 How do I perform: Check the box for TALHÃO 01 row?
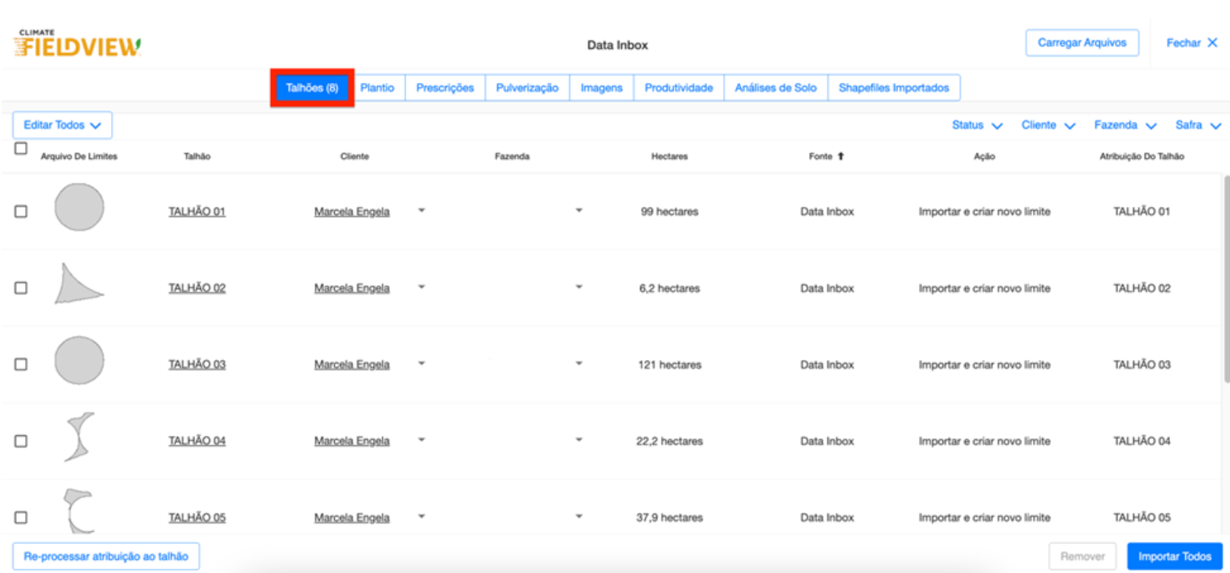21,212
